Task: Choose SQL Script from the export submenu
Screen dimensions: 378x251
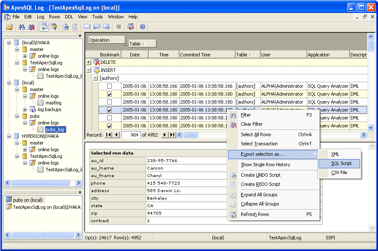Action: 339,163
